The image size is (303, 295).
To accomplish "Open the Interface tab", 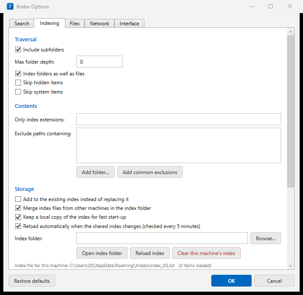I will click(x=129, y=24).
